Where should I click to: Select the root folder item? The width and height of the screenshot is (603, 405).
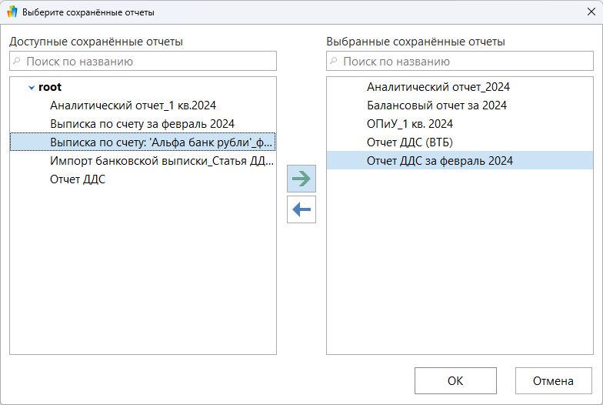(x=50, y=87)
